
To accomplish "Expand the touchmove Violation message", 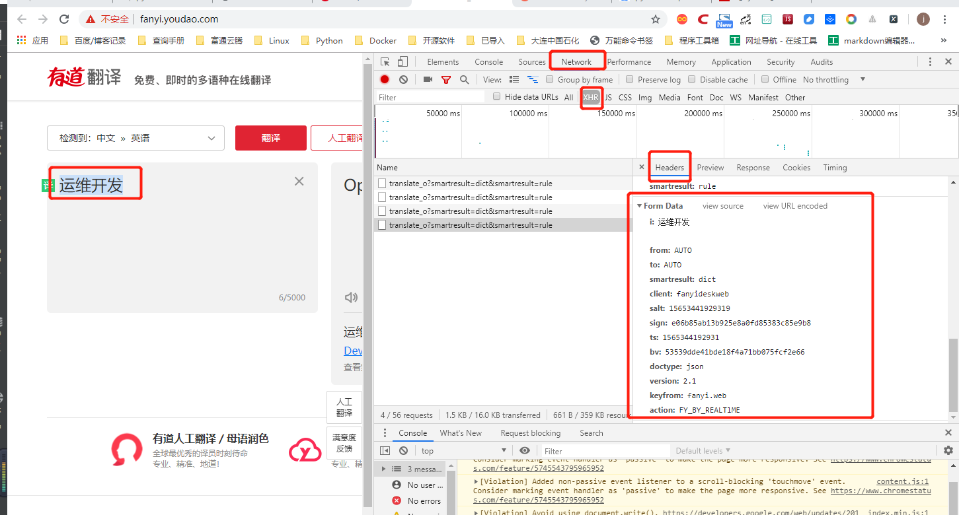I will tap(477, 482).
